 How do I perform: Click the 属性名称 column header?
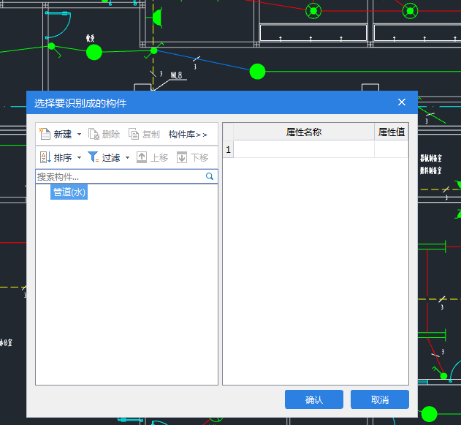[x=303, y=132]
